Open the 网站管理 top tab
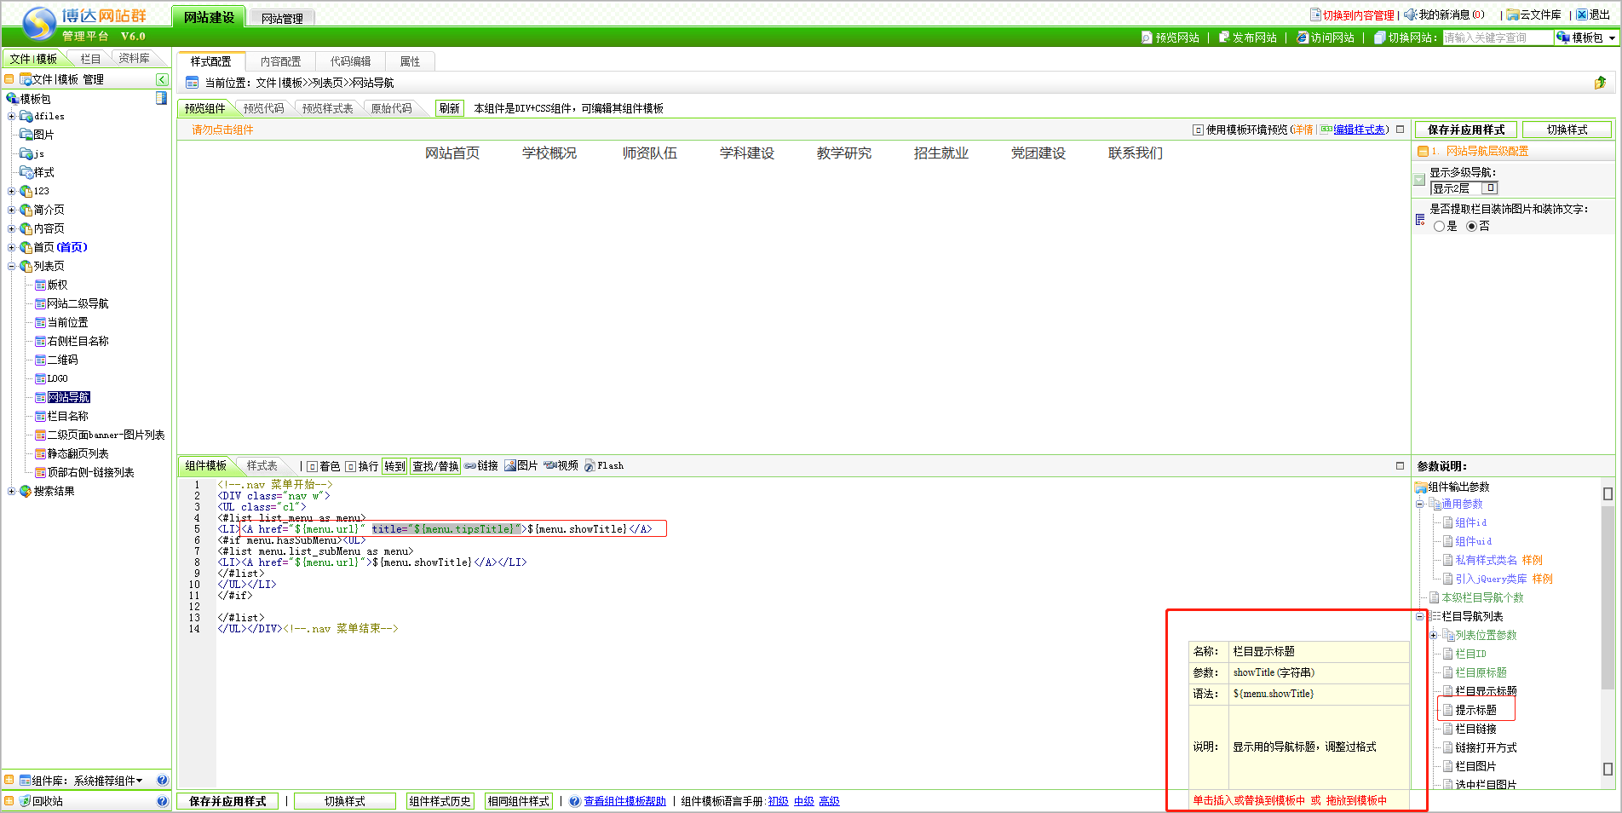1622x813 pixels. tap(282, 18)
